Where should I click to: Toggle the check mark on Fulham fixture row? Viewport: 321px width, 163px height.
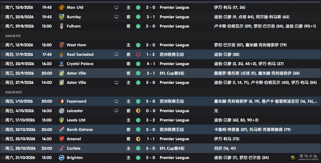[3, 26]
